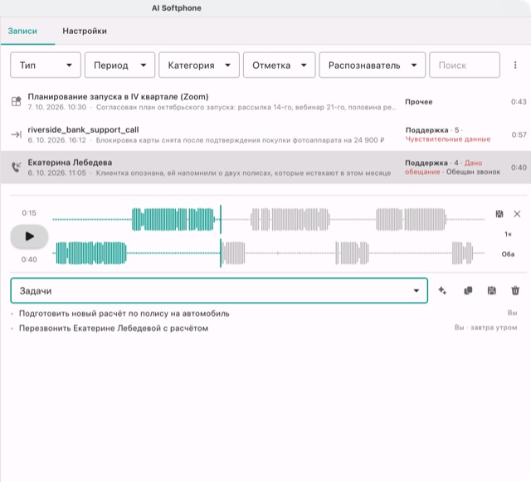The height and width of the screenshot is (482, 531).
Task: Open the Распознаватель dropdown
Action: [x=373, y=65]
